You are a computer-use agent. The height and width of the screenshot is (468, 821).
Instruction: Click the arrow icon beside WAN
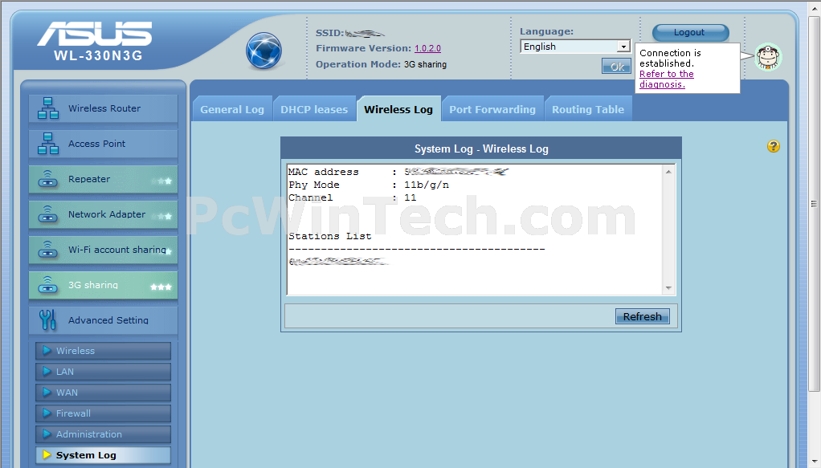(x=47, y=392)
